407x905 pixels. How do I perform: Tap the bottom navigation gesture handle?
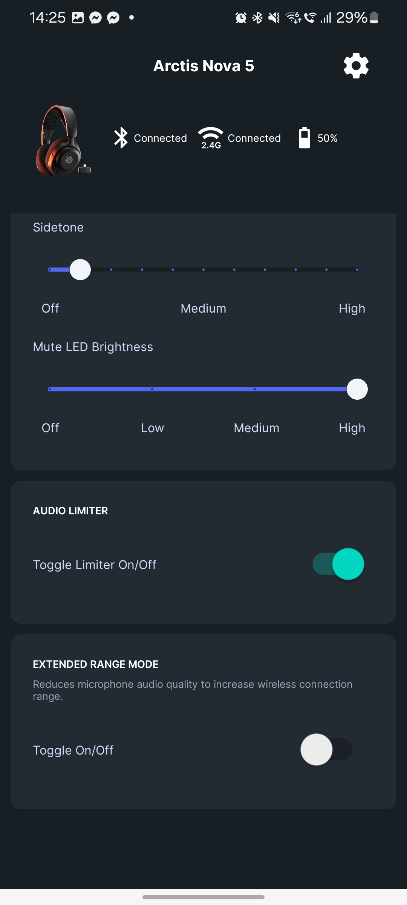pyautogui.click(x=203, y=897)
